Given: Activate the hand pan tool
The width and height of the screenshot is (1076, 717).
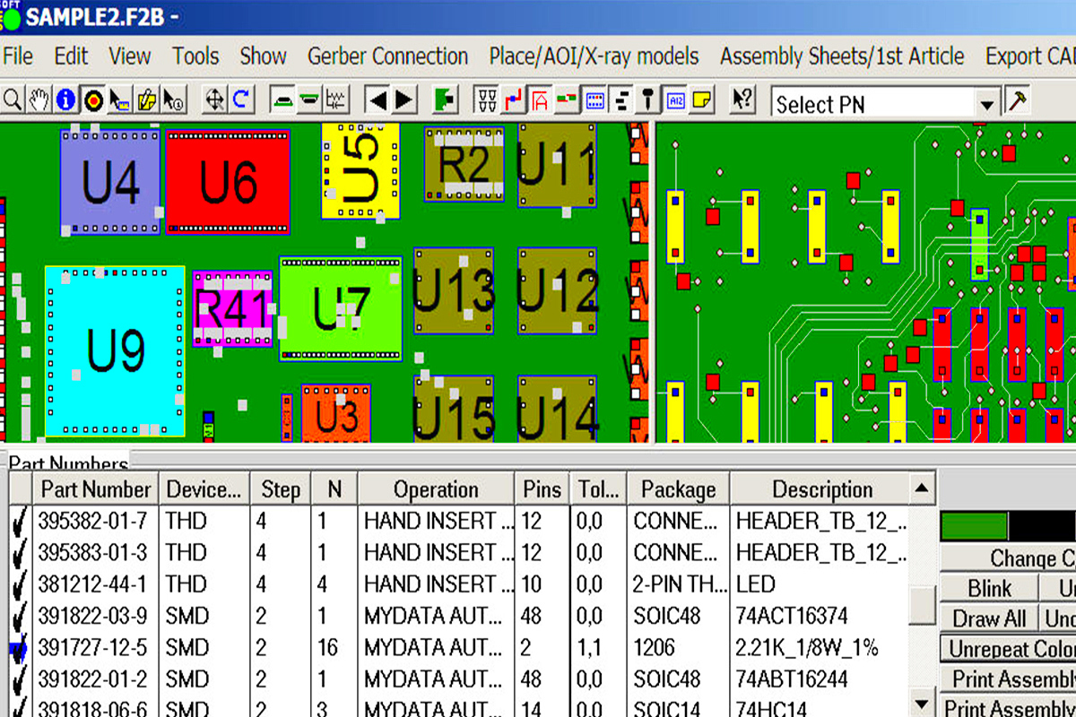Looking at the screenshot, I should (39, 99).
